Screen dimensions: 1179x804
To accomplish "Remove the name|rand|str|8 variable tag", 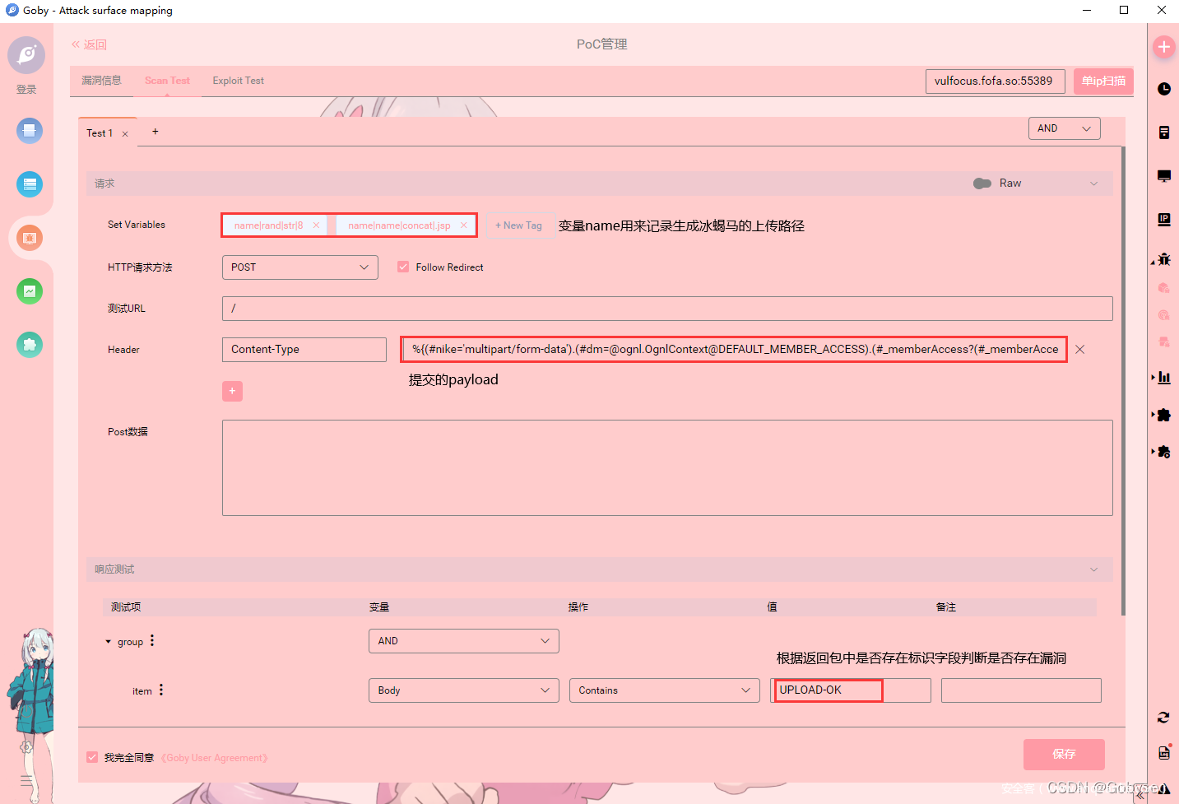I will [x=316, y=225].
